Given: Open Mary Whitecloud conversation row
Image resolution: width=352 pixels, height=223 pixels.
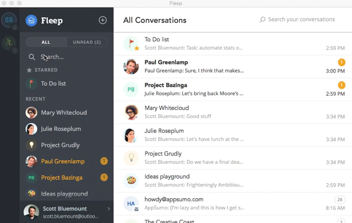Looking at the screenshot, I should tap(233, 112).
